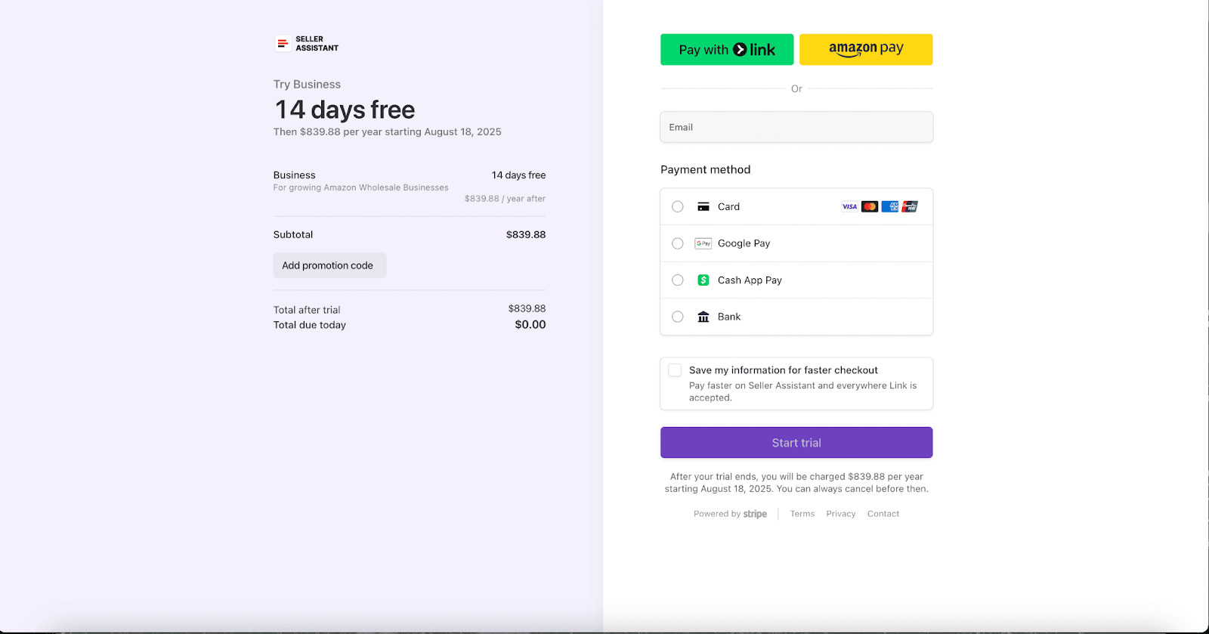Click the Bank building icon
Image resolution: width=1209 pixels, height=634 pixels.
(x=702, y=317)
